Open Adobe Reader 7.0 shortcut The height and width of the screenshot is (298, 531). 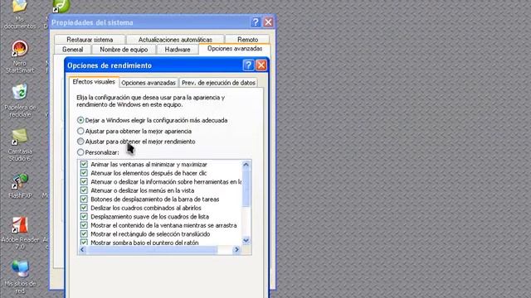(x=20, y=233)
